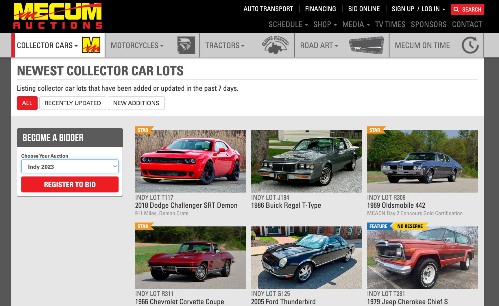The image size is (499, 306).
Task: Open Choose Your Auction dropdown Indy 2023
Action: tap(70, 166)
